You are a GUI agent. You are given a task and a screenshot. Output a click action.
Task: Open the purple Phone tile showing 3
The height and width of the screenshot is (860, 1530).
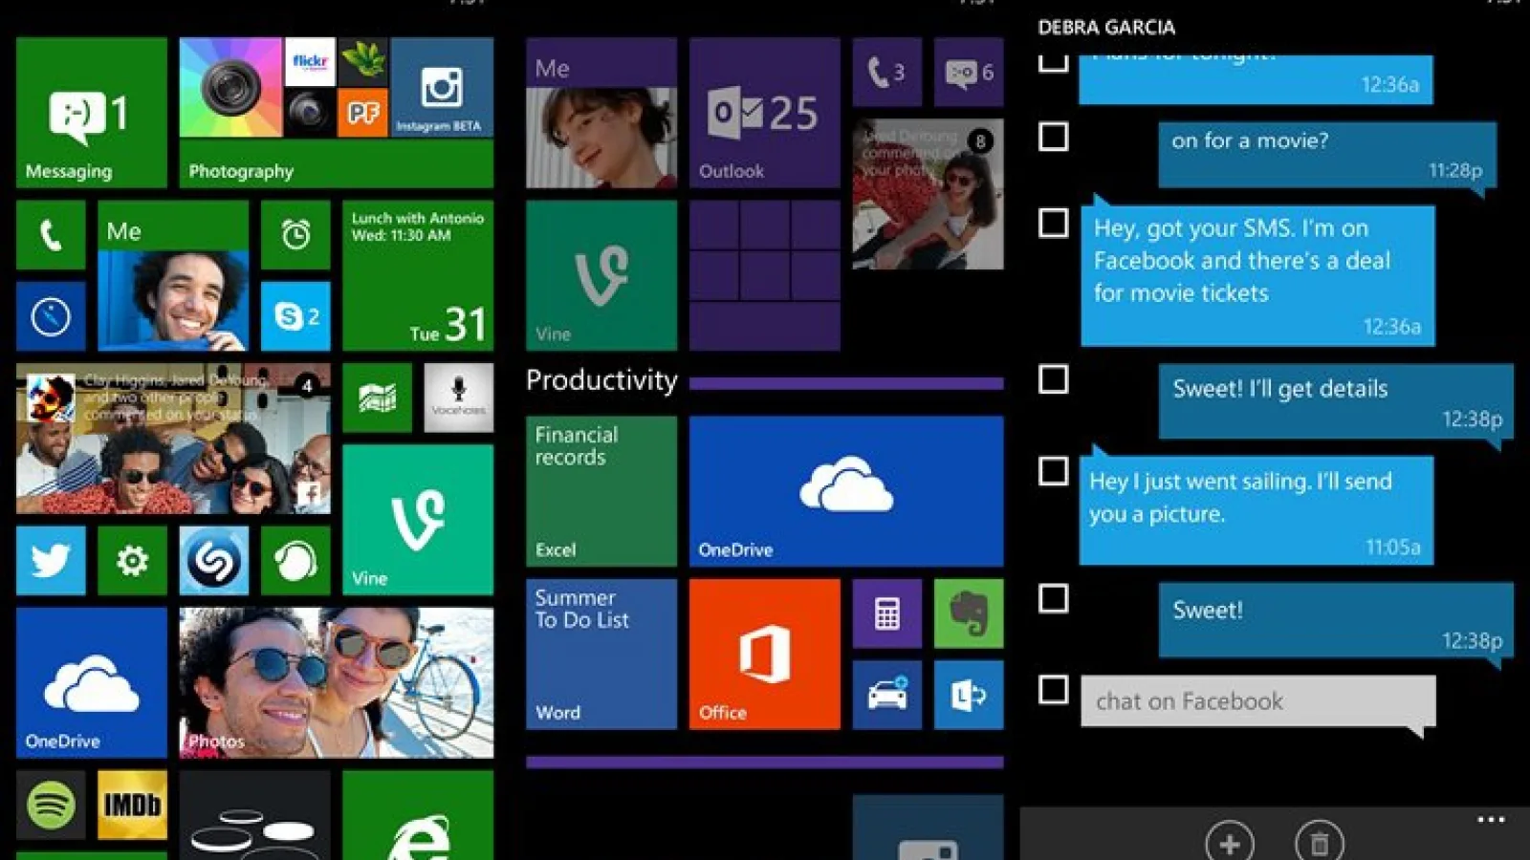pyautogui.click(x=887, y=73)
